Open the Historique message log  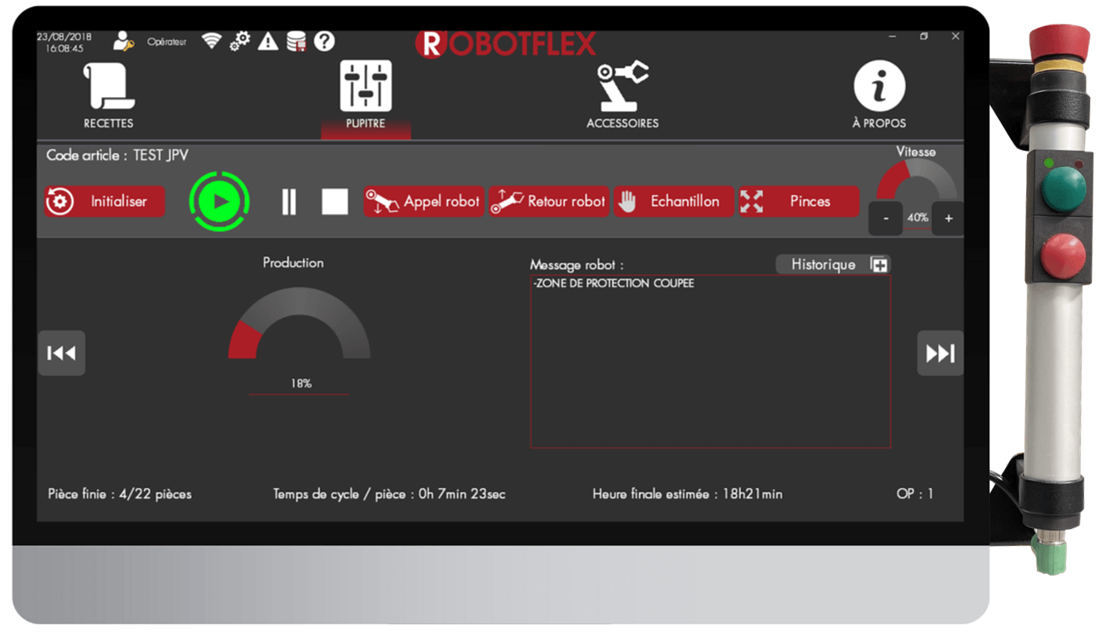[x=833, y=265]
